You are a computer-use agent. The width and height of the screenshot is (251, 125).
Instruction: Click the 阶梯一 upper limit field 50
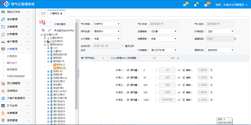pyautogui.click(x=167, y=70)
